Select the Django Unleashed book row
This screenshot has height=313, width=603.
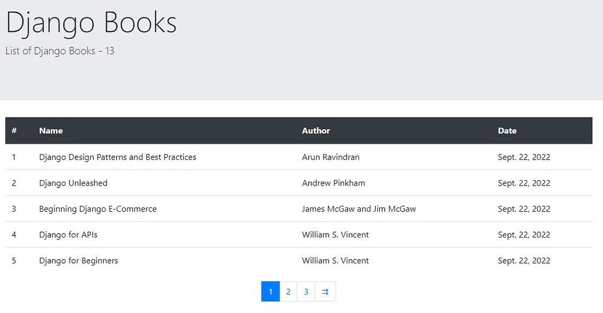299,183
